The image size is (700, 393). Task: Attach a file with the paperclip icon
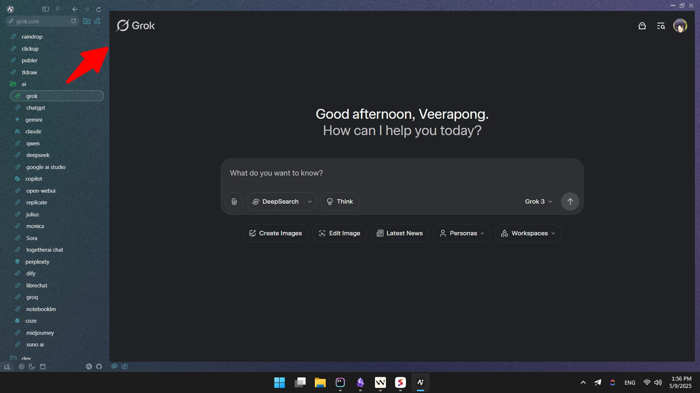[234, 202]
